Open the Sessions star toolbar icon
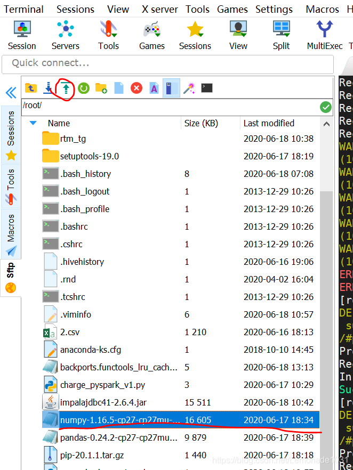Image resolution: width=353 pixels, height=470 pixels. (x=195, y=35)
